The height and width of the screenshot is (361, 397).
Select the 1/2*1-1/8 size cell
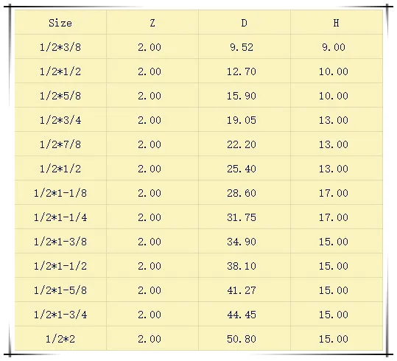pos(60,193)
